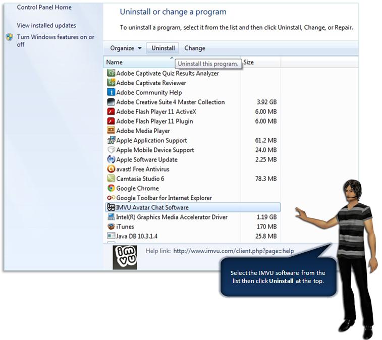Click the Adobe Flash Player 11 ActiveX icon
The width and height of the screenshot is (382, 340).
point(111,111)
